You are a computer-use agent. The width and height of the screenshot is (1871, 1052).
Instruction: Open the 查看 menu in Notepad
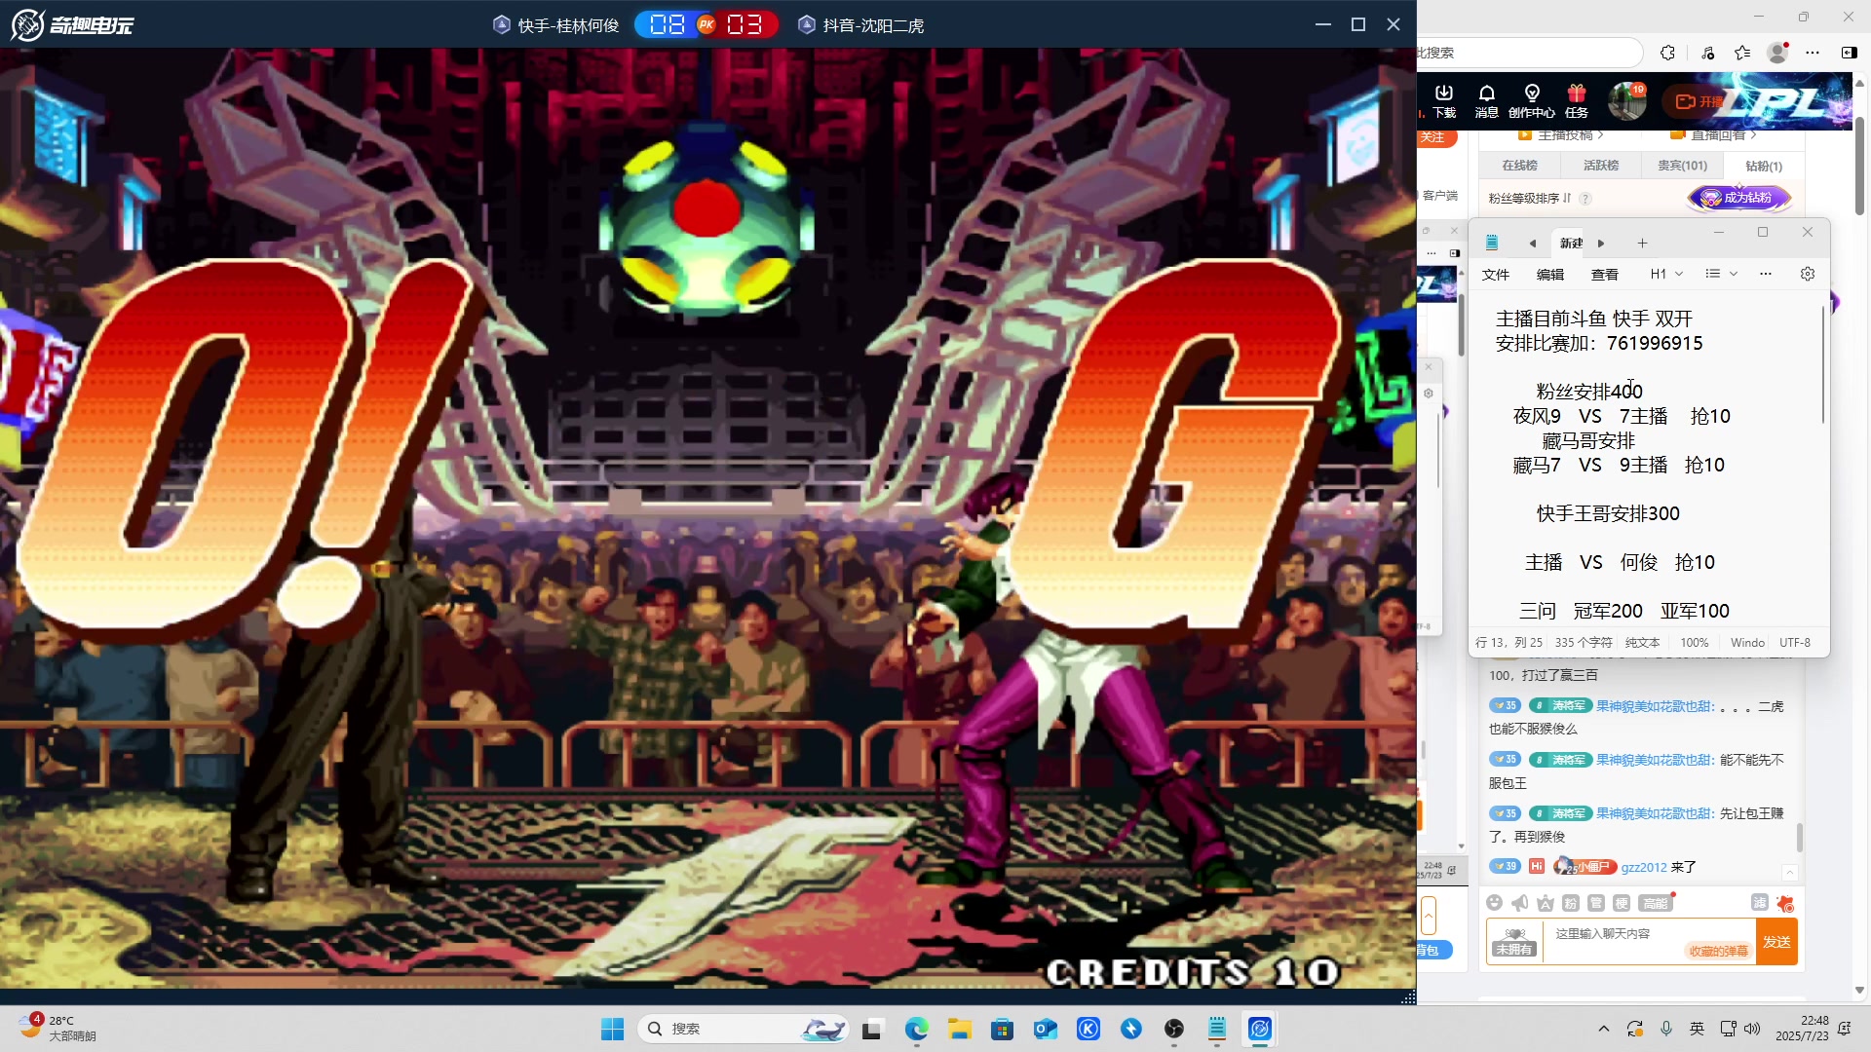click(x=1605, y=275)
